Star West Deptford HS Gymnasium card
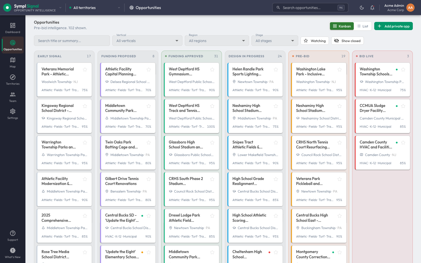This screenshot has width=421, height=263. 212,70
